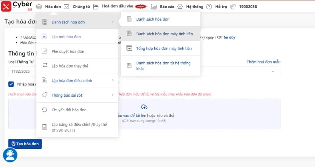Viewport: 315px width, 167px height.
Task: Select Phê duyệt hóa đơn menu entry
Action: tap(77, 51)
